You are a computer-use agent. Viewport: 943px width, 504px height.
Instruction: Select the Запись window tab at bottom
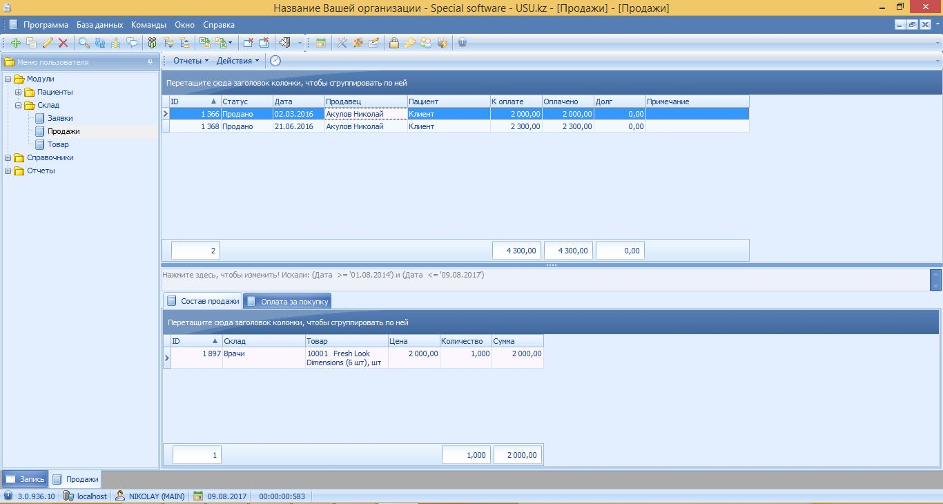26,479
